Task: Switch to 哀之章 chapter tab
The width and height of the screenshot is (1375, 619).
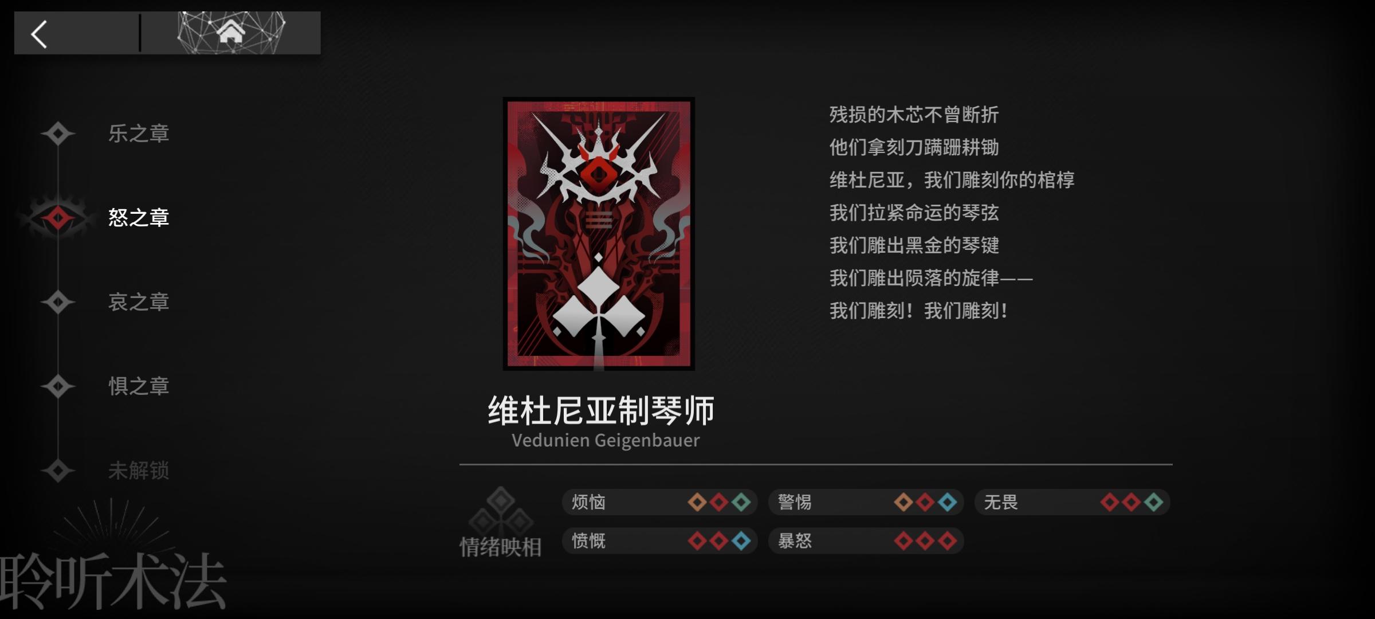Action: pyautogui.click(x=139, y=302)
